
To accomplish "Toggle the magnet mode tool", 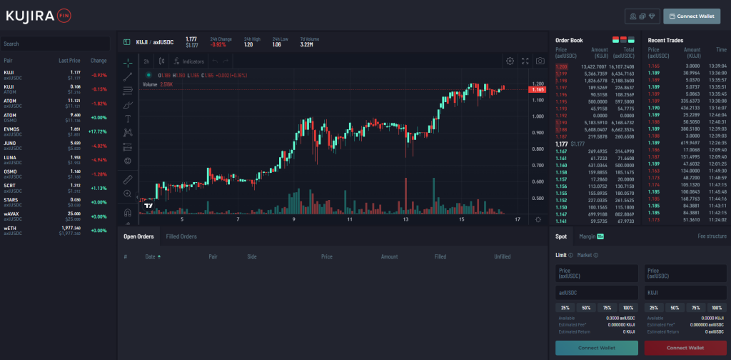I will [x=127, y=213].
